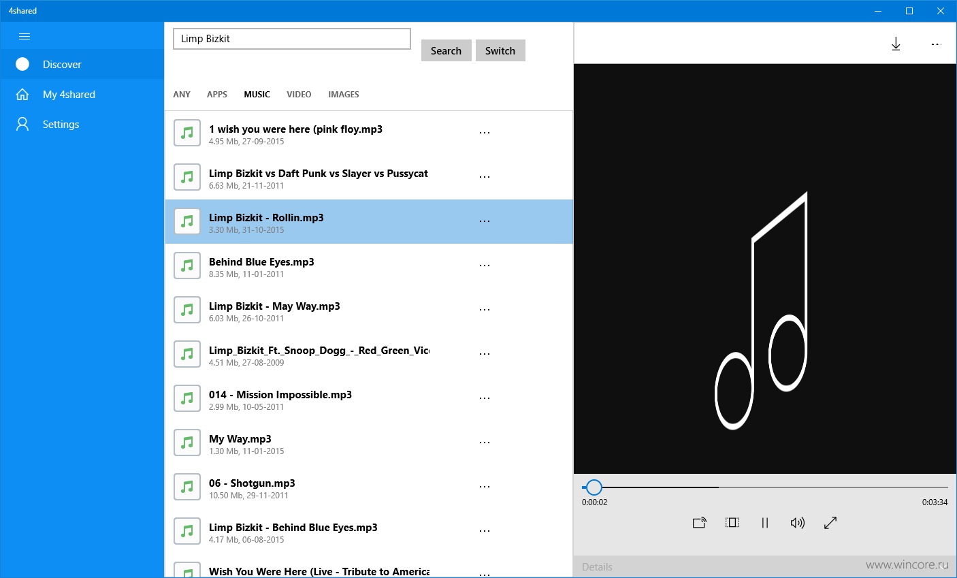957x578 pixels.
Task: Download the currently playing file
Action: coord(896,44)
